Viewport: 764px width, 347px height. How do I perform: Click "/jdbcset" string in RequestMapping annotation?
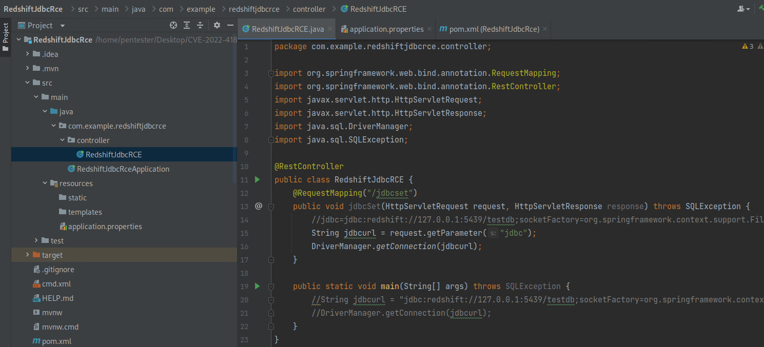coord(390,193)
